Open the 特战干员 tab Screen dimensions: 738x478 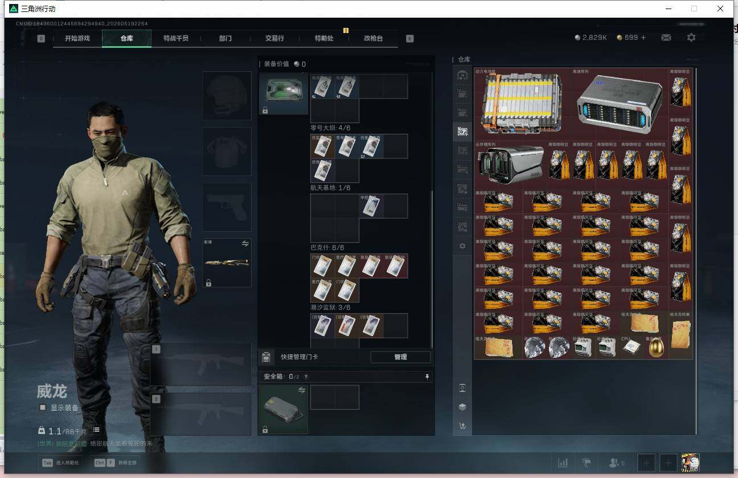pos(175,38)
